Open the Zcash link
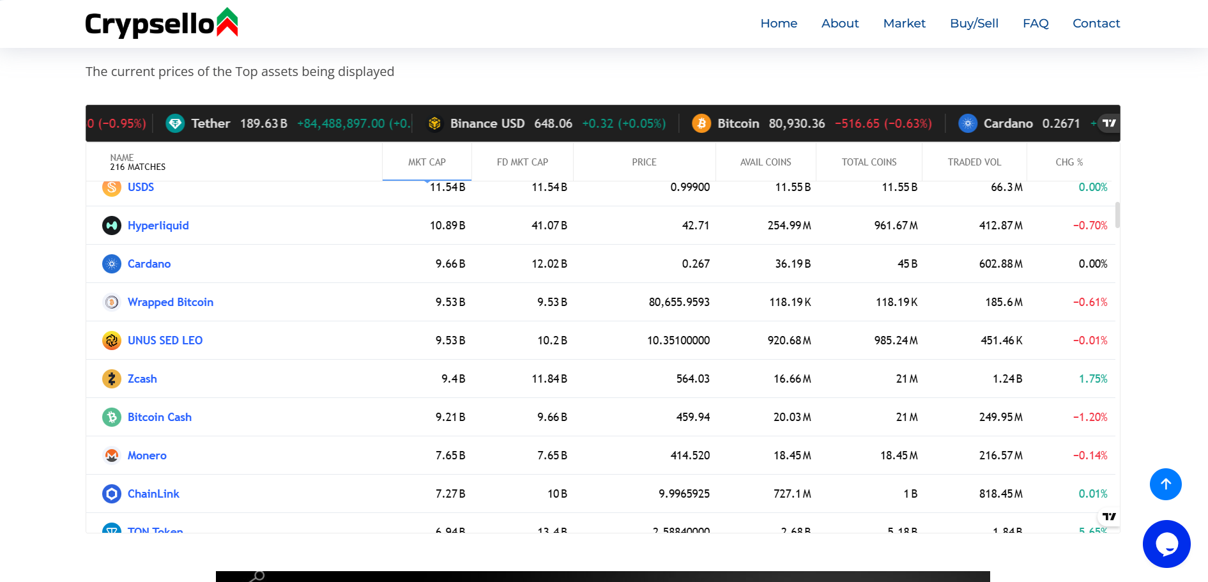 pos(142,379)
